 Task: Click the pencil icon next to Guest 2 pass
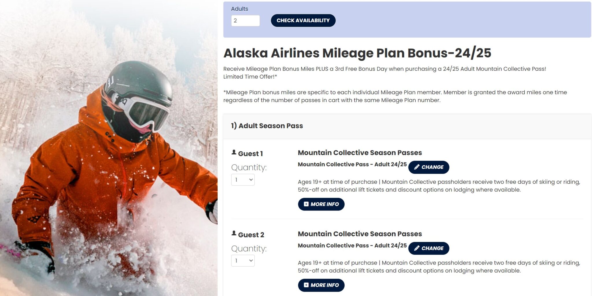coord(417,248)
